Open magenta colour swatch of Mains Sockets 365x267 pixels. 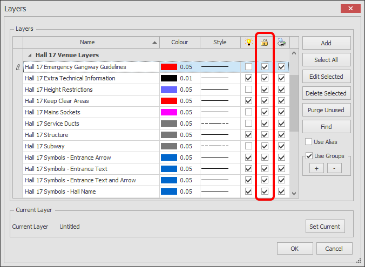coord(169,112)
